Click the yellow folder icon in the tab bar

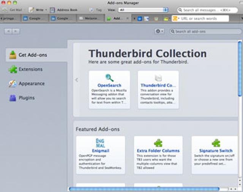tap(166, 19)
